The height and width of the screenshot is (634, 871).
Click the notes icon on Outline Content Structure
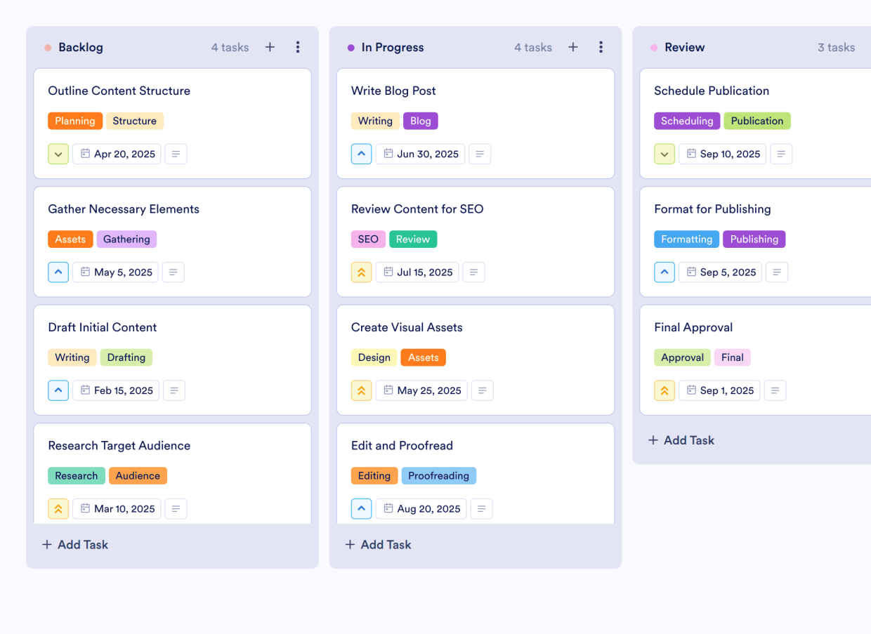pyautogui.click(x=176, y=153)
